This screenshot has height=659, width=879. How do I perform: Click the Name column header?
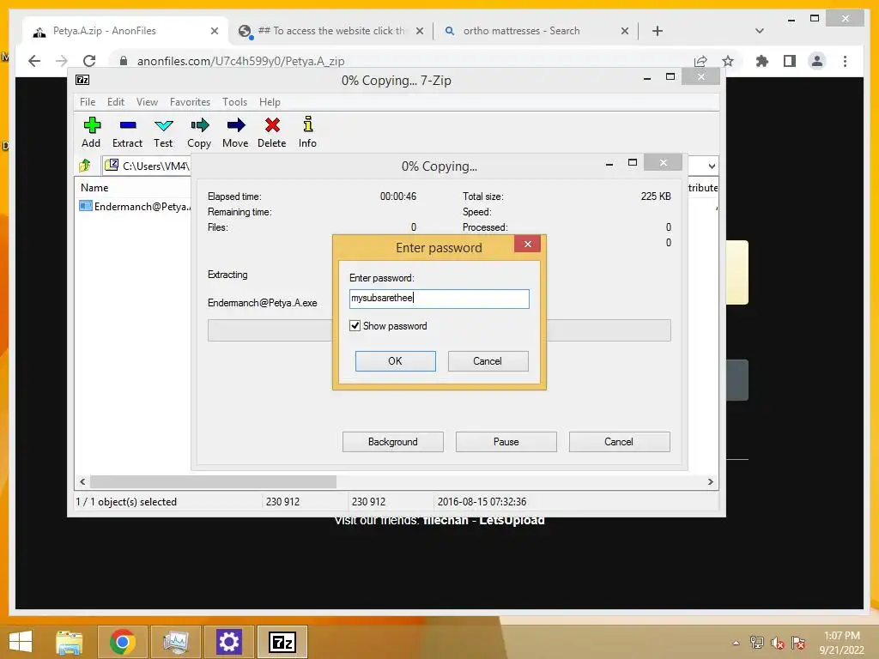(94, 188)
